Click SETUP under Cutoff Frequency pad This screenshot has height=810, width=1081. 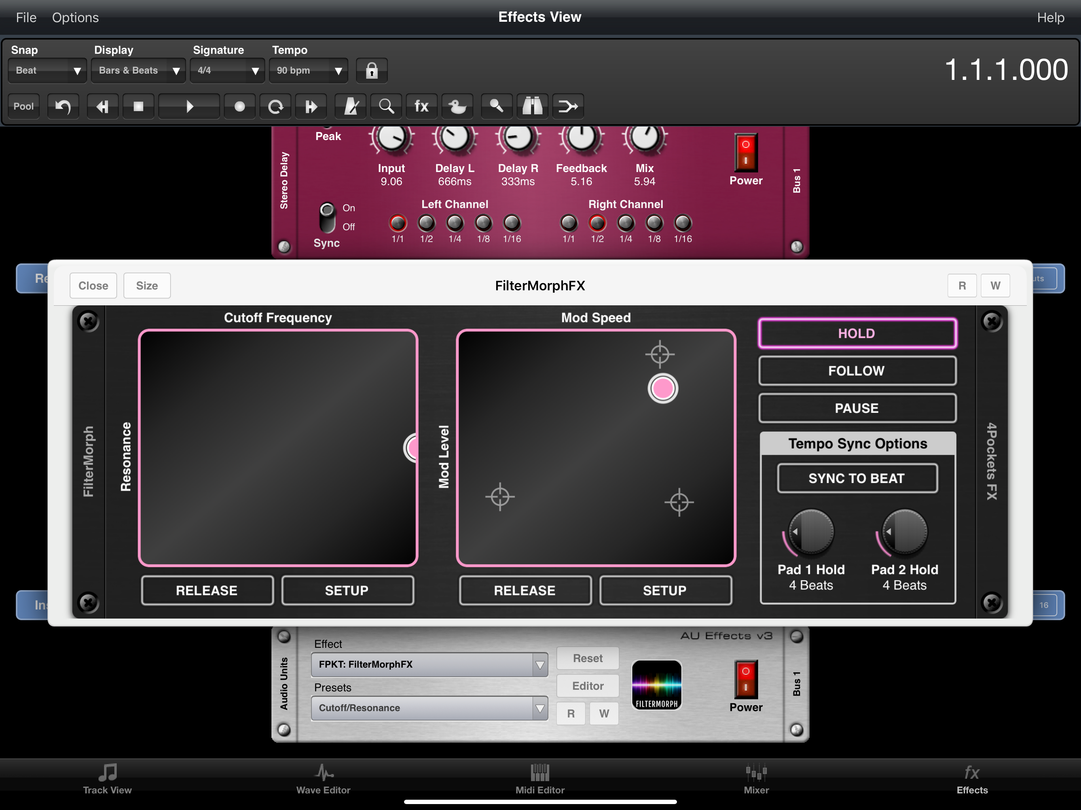click(x=347, y=590)
